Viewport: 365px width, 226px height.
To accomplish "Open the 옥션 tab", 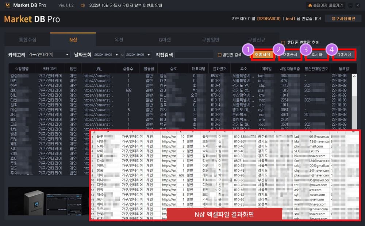I will pyautogui.click(x=119, y=40).
